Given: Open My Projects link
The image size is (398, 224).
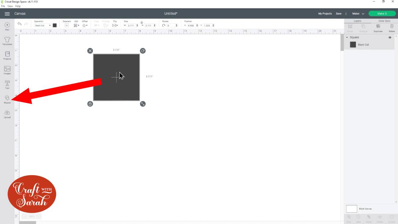Looking at the screenshot, I should pyautogui.click(x=325, y=14).
